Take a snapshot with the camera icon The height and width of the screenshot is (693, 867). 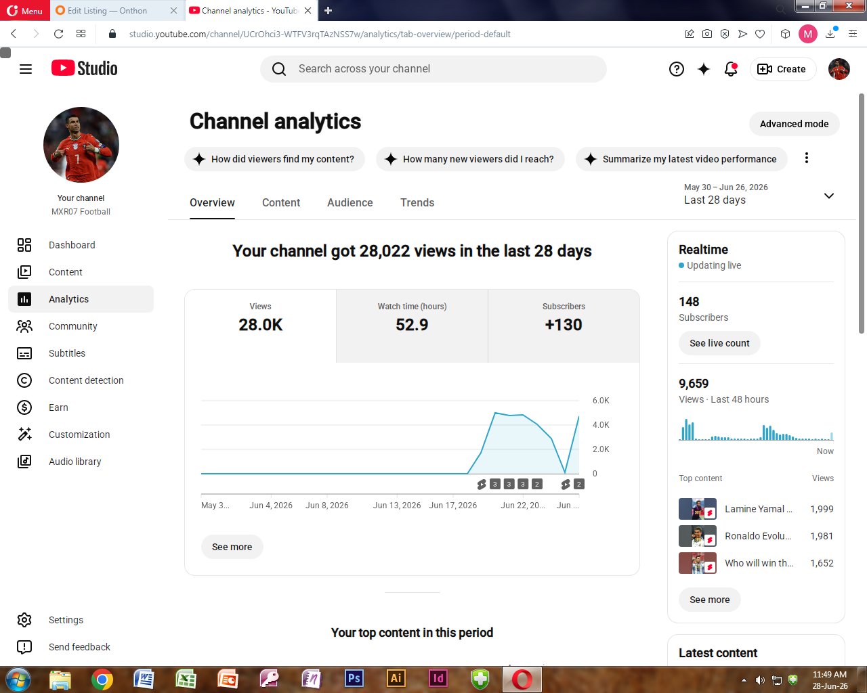pos(707,34)
